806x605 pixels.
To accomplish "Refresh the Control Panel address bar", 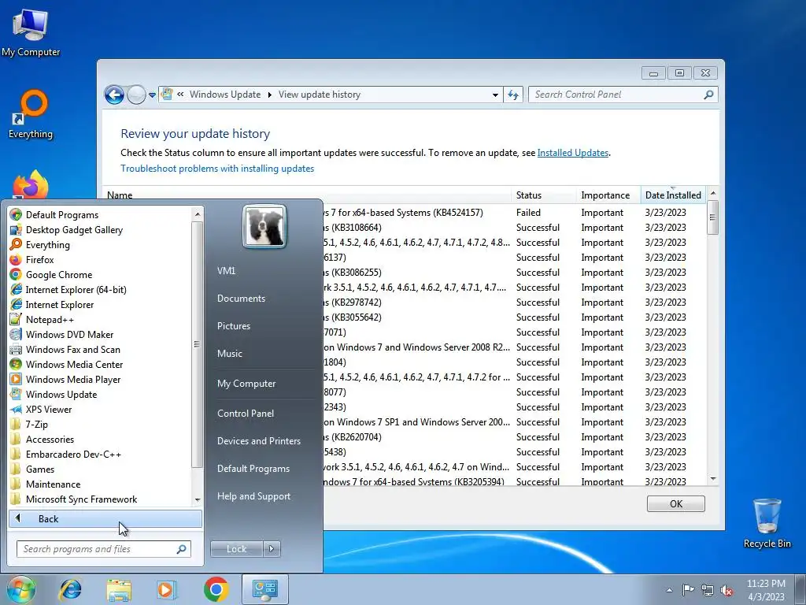I will point(513,95).
